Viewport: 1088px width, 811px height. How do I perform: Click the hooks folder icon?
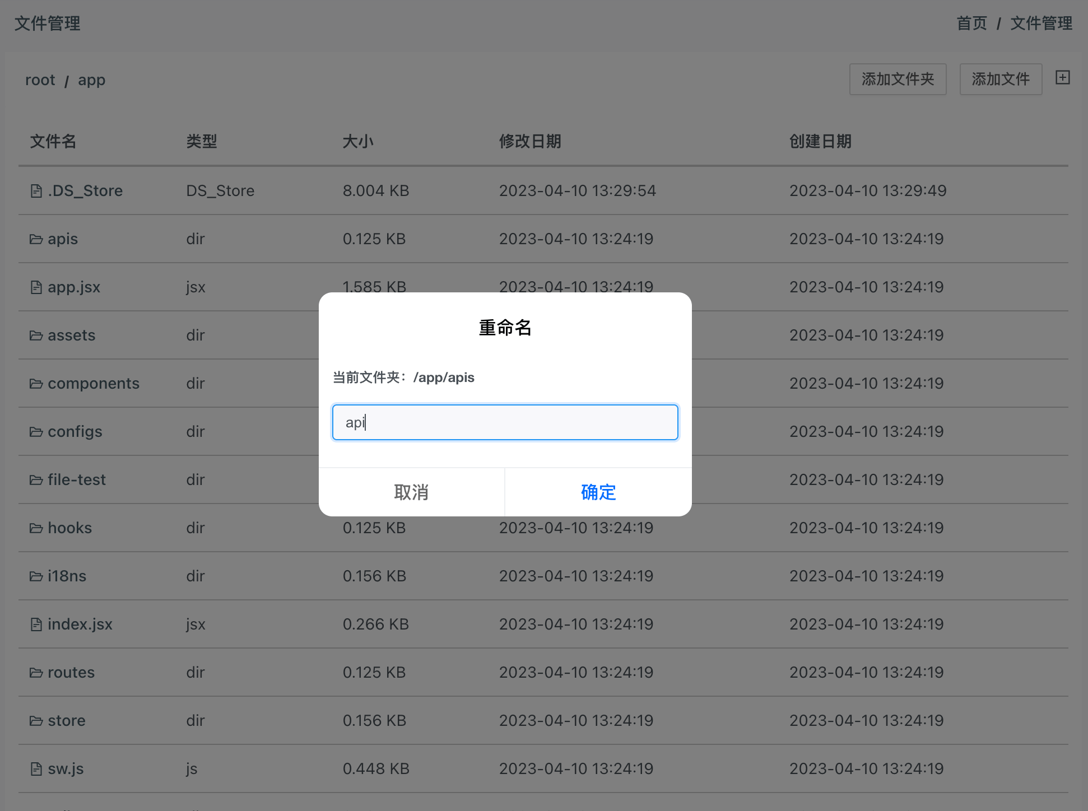click(x=36, y=529)
